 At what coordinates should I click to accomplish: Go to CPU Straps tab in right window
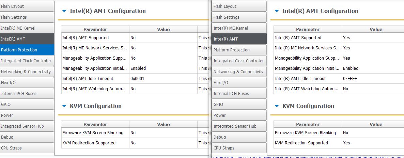coord(239,148)
